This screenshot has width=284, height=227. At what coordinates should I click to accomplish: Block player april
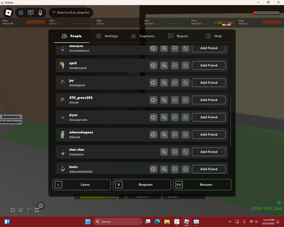[185, 65]
